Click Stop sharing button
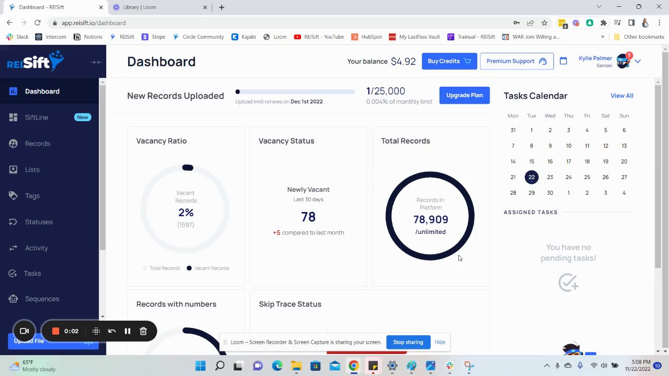The width and height of the screenshot is (669, 376). pyautogui.click(x=408, y=342)
